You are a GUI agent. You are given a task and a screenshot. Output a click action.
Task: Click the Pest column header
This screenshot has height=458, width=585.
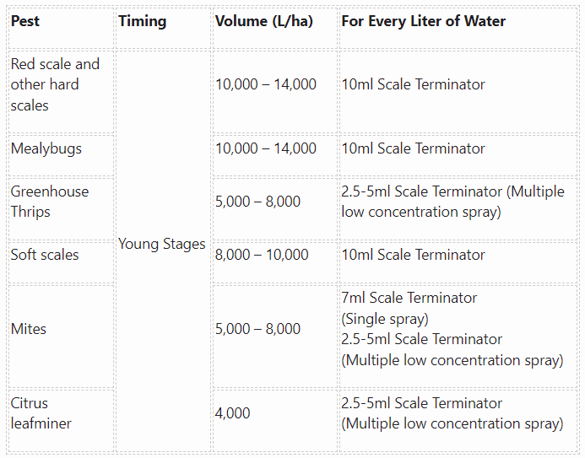[x=61, y=27]
